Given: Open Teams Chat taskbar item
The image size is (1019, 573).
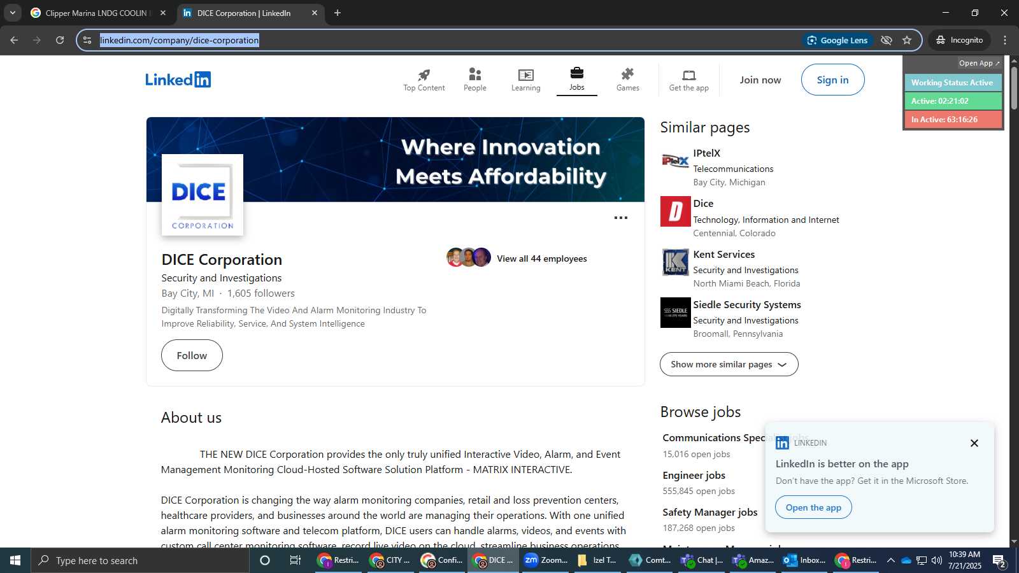Looking at the screenshot, I should [x=702, y=560].
